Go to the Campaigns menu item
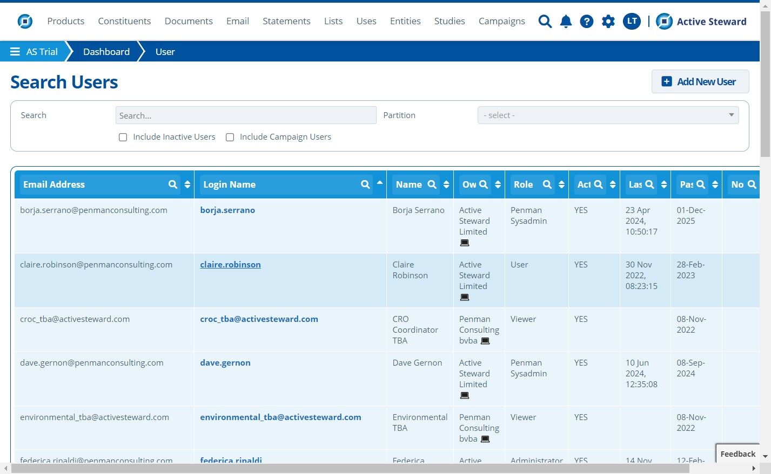Image resolution: width=771 pixels, height=474 pixels. (x=501, y=21)
